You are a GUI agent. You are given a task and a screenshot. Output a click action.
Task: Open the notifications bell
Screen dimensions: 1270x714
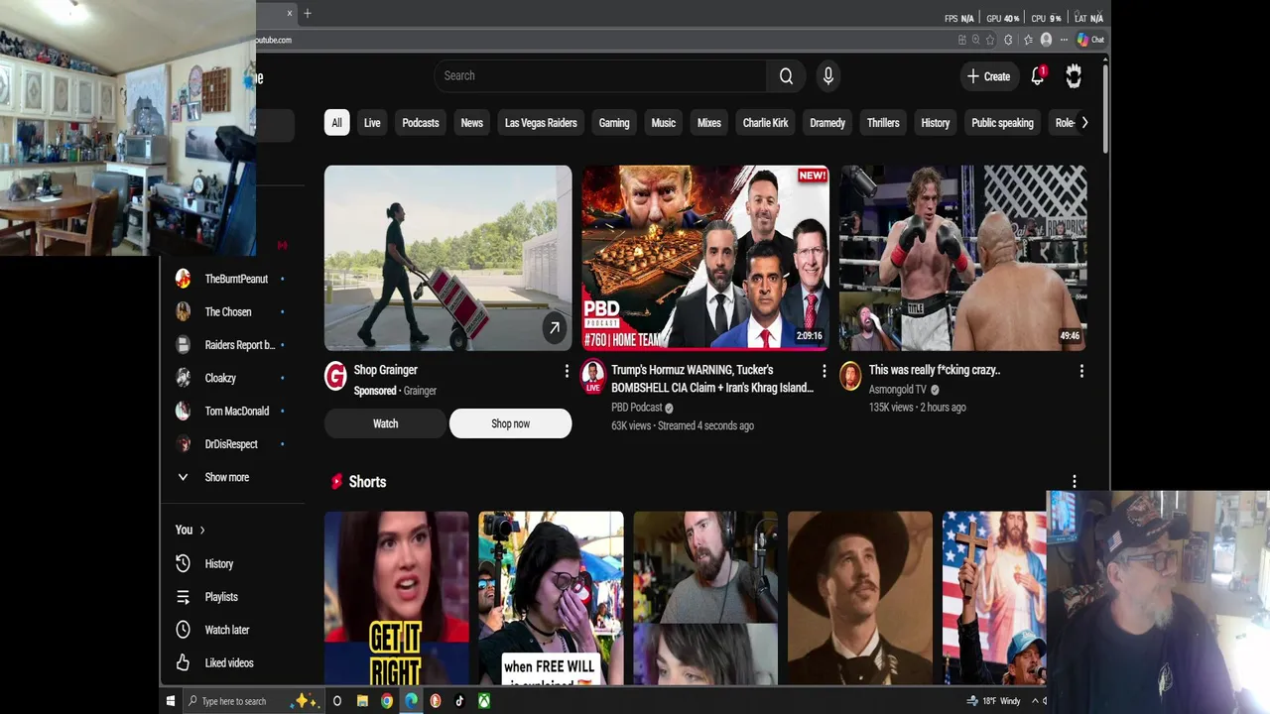[1038, 76]
